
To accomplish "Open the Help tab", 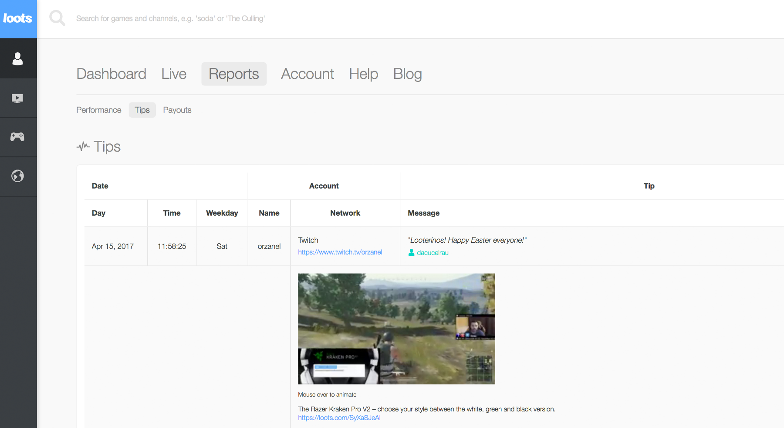I will pos(364,74).
